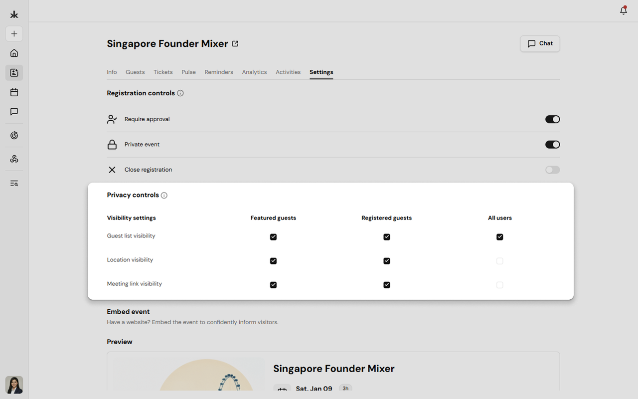Open the list search icon in sidebar
Image resolution: width=638 pixels, height=399 pixels.
14,183
